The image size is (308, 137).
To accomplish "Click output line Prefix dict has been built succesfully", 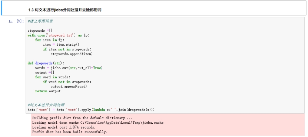I will pos(70,132).
